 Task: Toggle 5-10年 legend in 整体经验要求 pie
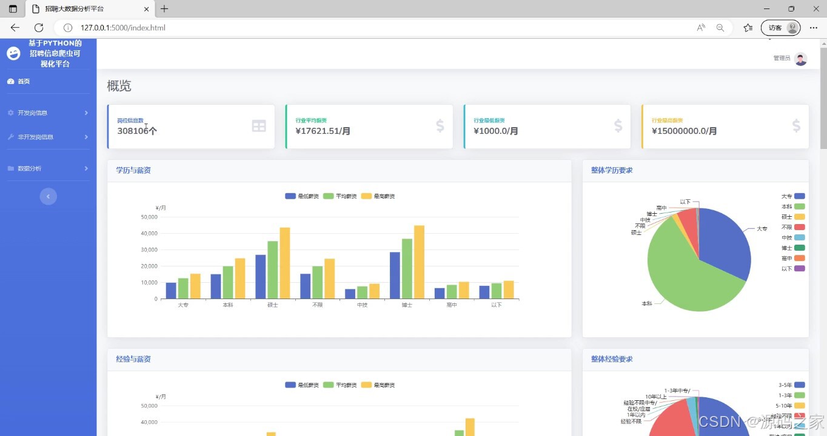tap(791, 406)
